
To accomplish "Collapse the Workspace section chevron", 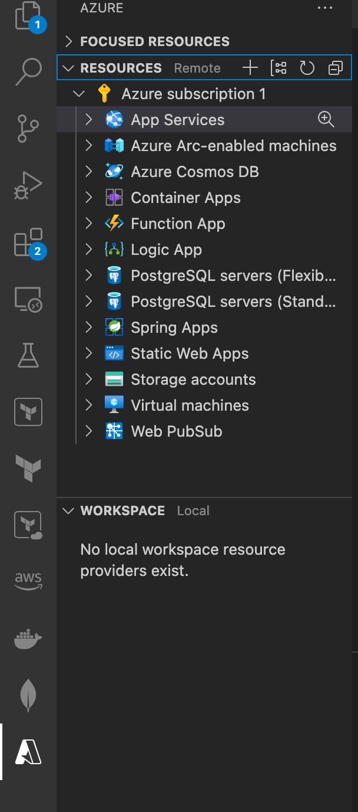I will [68, 510].
